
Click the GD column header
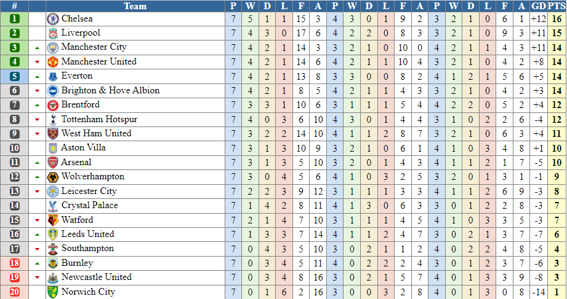539,6
